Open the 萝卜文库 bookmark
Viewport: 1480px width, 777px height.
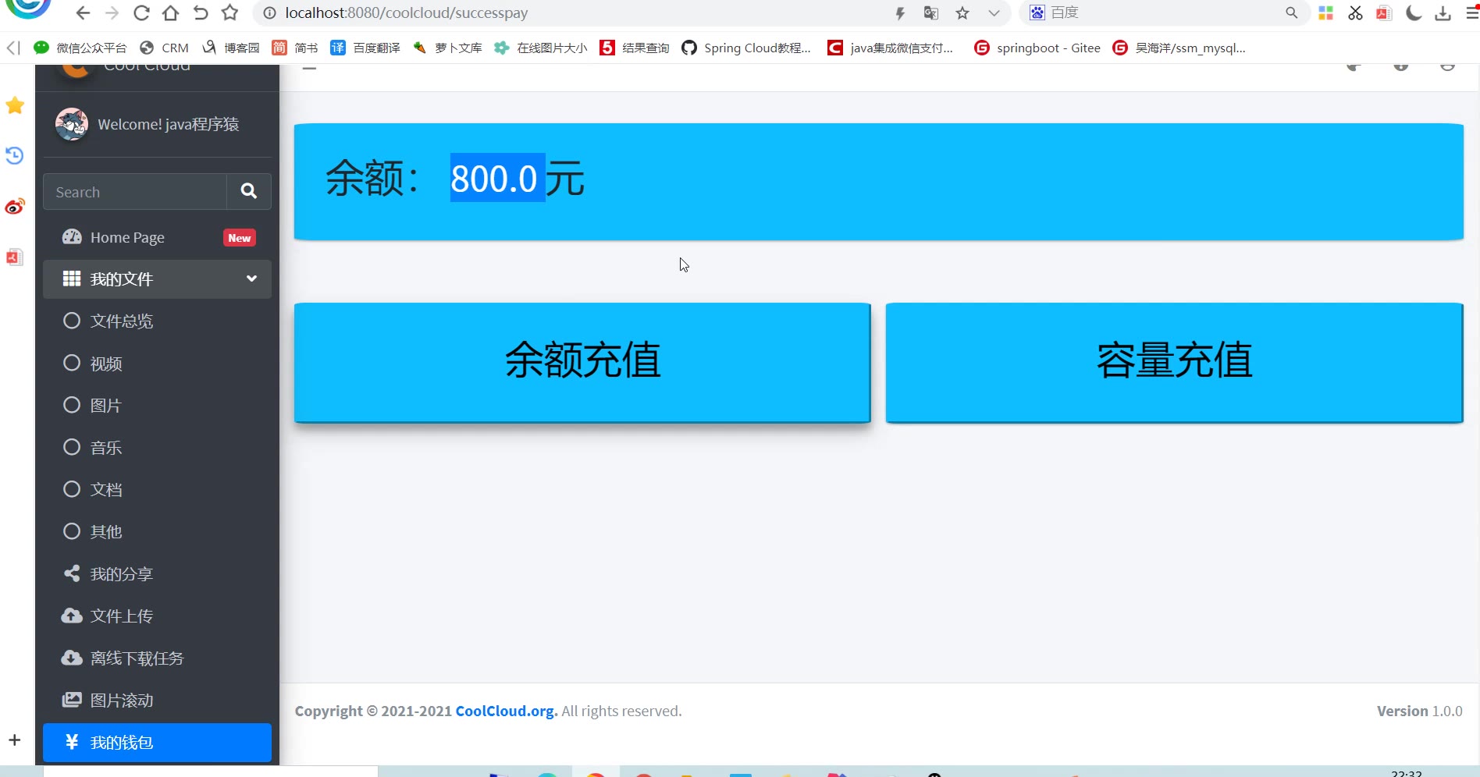[447, 48]
